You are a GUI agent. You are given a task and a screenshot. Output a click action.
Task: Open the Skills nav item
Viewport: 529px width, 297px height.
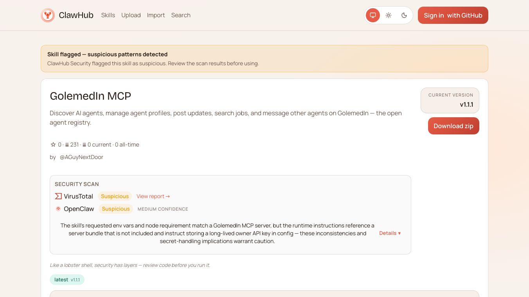pyautogui.click(x=108, y=15)
